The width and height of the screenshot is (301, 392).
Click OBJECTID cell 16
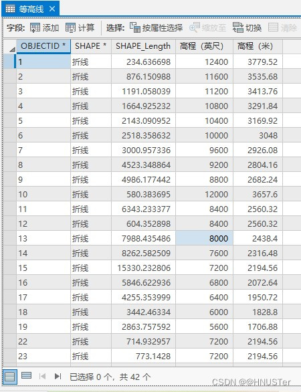point(43,282)
